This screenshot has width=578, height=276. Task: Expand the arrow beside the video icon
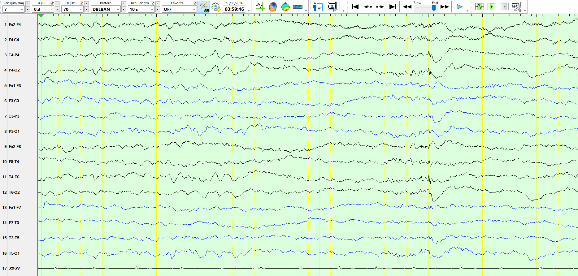(343, 11)
